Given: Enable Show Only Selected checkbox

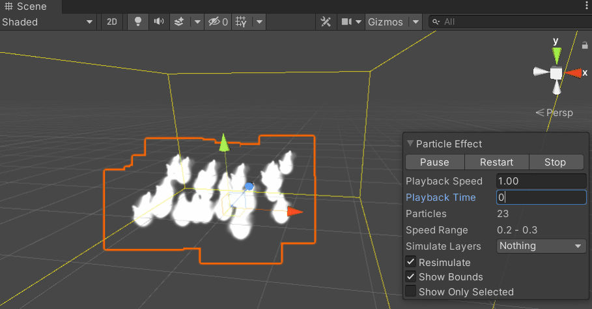Looking at the screenshot, I should pos(411,291).
